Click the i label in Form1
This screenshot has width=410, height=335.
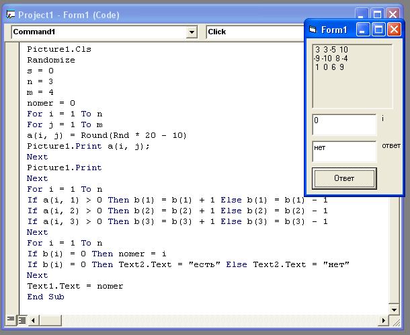pos(383,118)
